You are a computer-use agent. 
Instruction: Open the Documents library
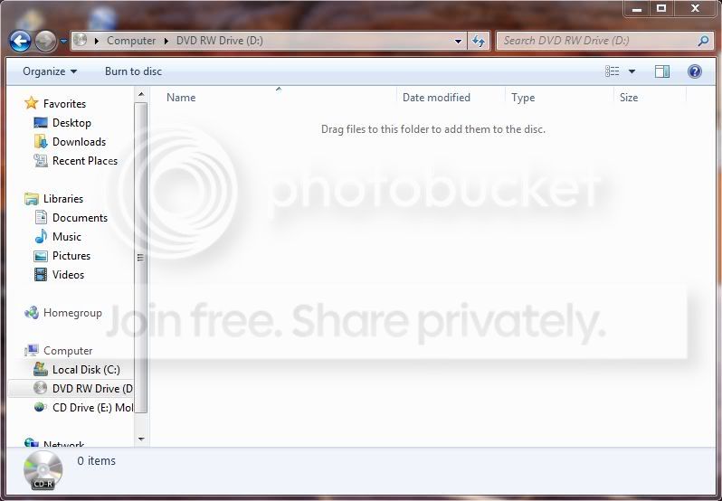point(80,218)
